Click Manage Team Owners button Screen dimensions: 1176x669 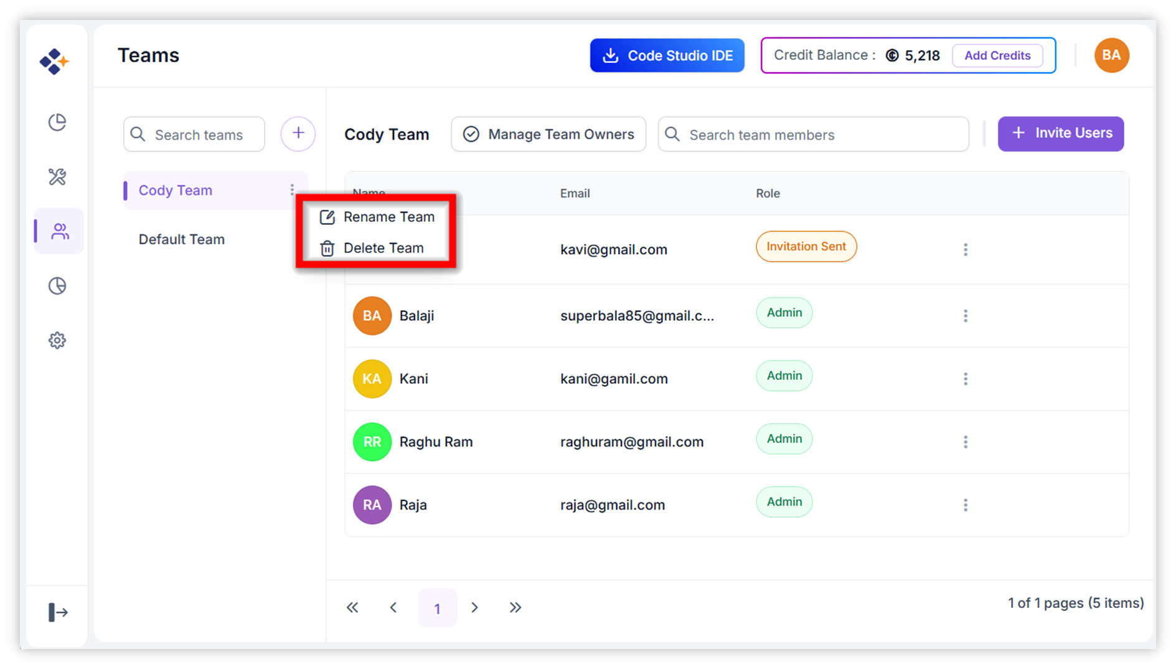[548, 134]
